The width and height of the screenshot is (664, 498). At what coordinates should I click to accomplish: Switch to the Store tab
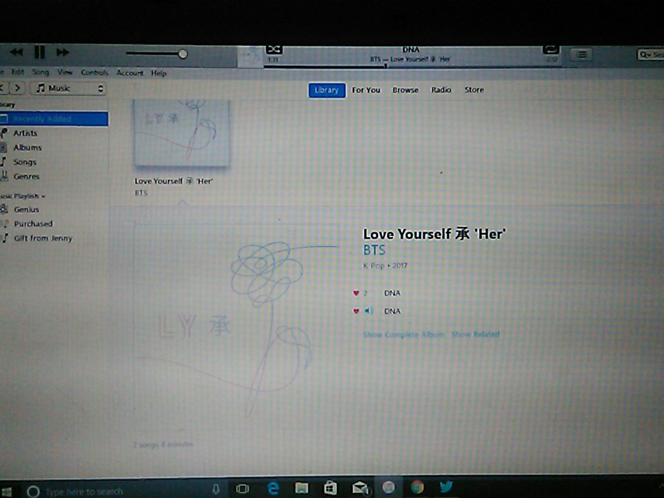(x=474, y=90)
